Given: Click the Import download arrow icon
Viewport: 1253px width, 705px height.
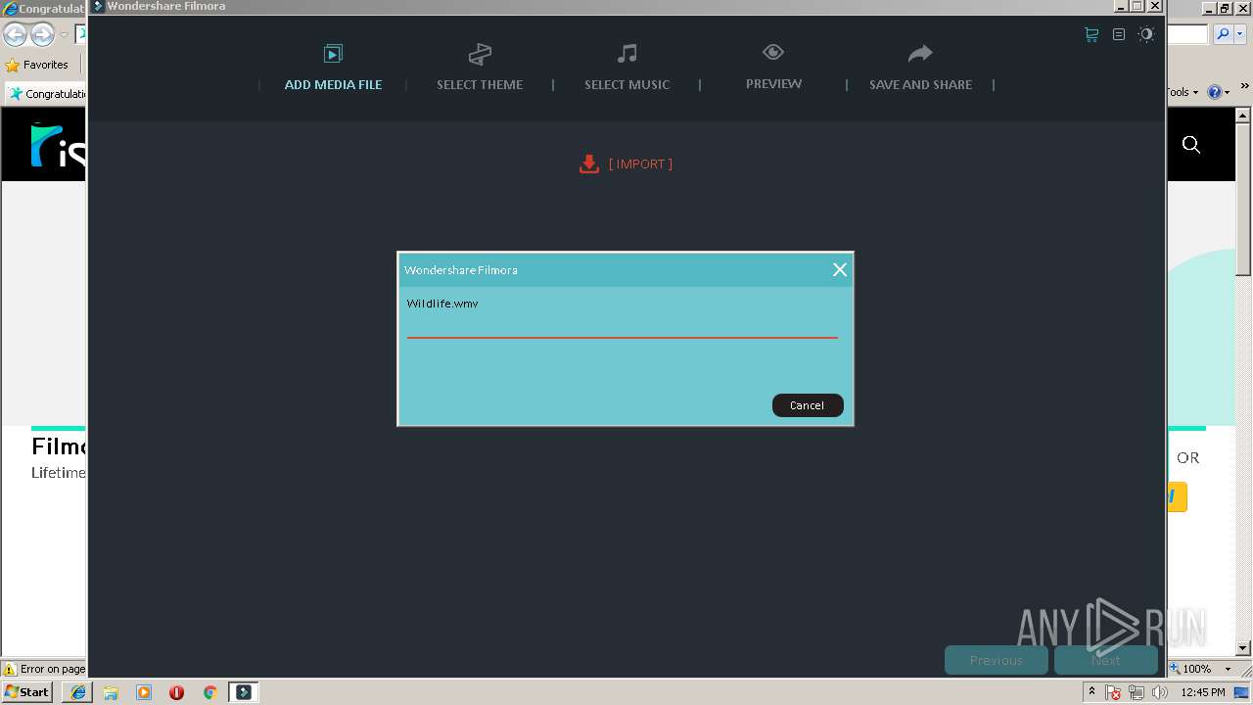Looking at the screenshot, I should 588,164.
